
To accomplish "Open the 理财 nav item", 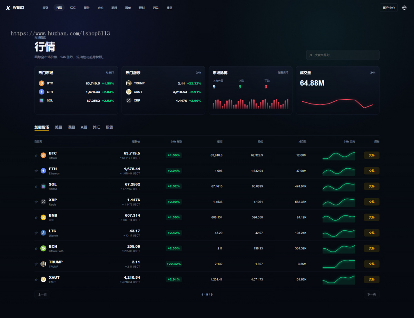I will 142,8.
